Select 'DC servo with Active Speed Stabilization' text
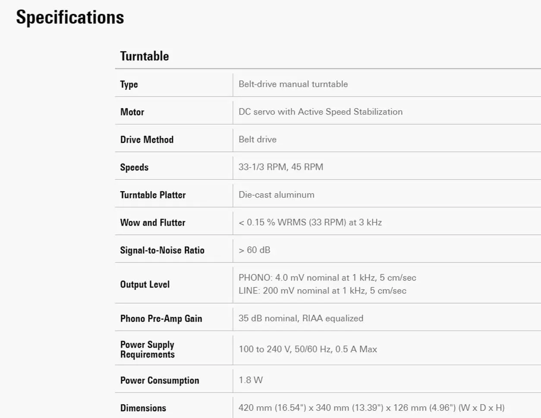 coord(321,112)
